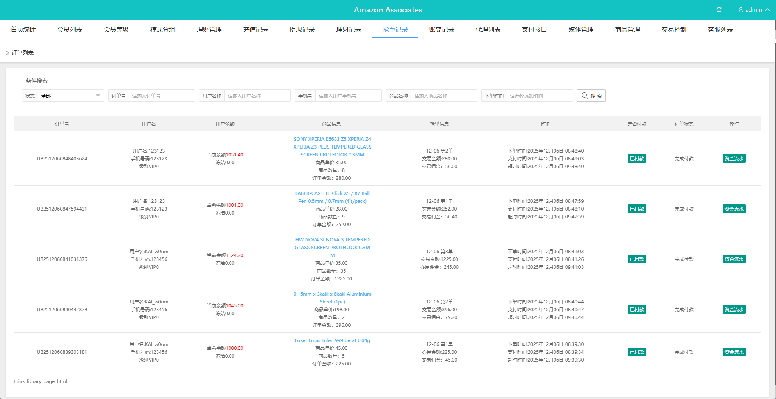Click the 手机号 search field
Image resolution: width=776 pixels, height=399 pixels.
(x=348, y=96)
